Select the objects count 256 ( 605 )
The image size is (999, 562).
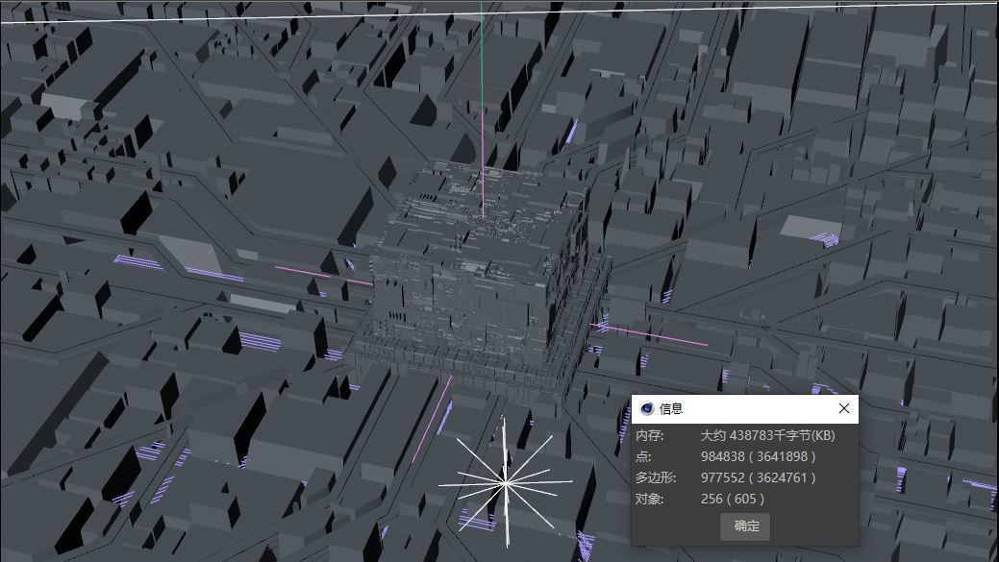click(732, 499)
